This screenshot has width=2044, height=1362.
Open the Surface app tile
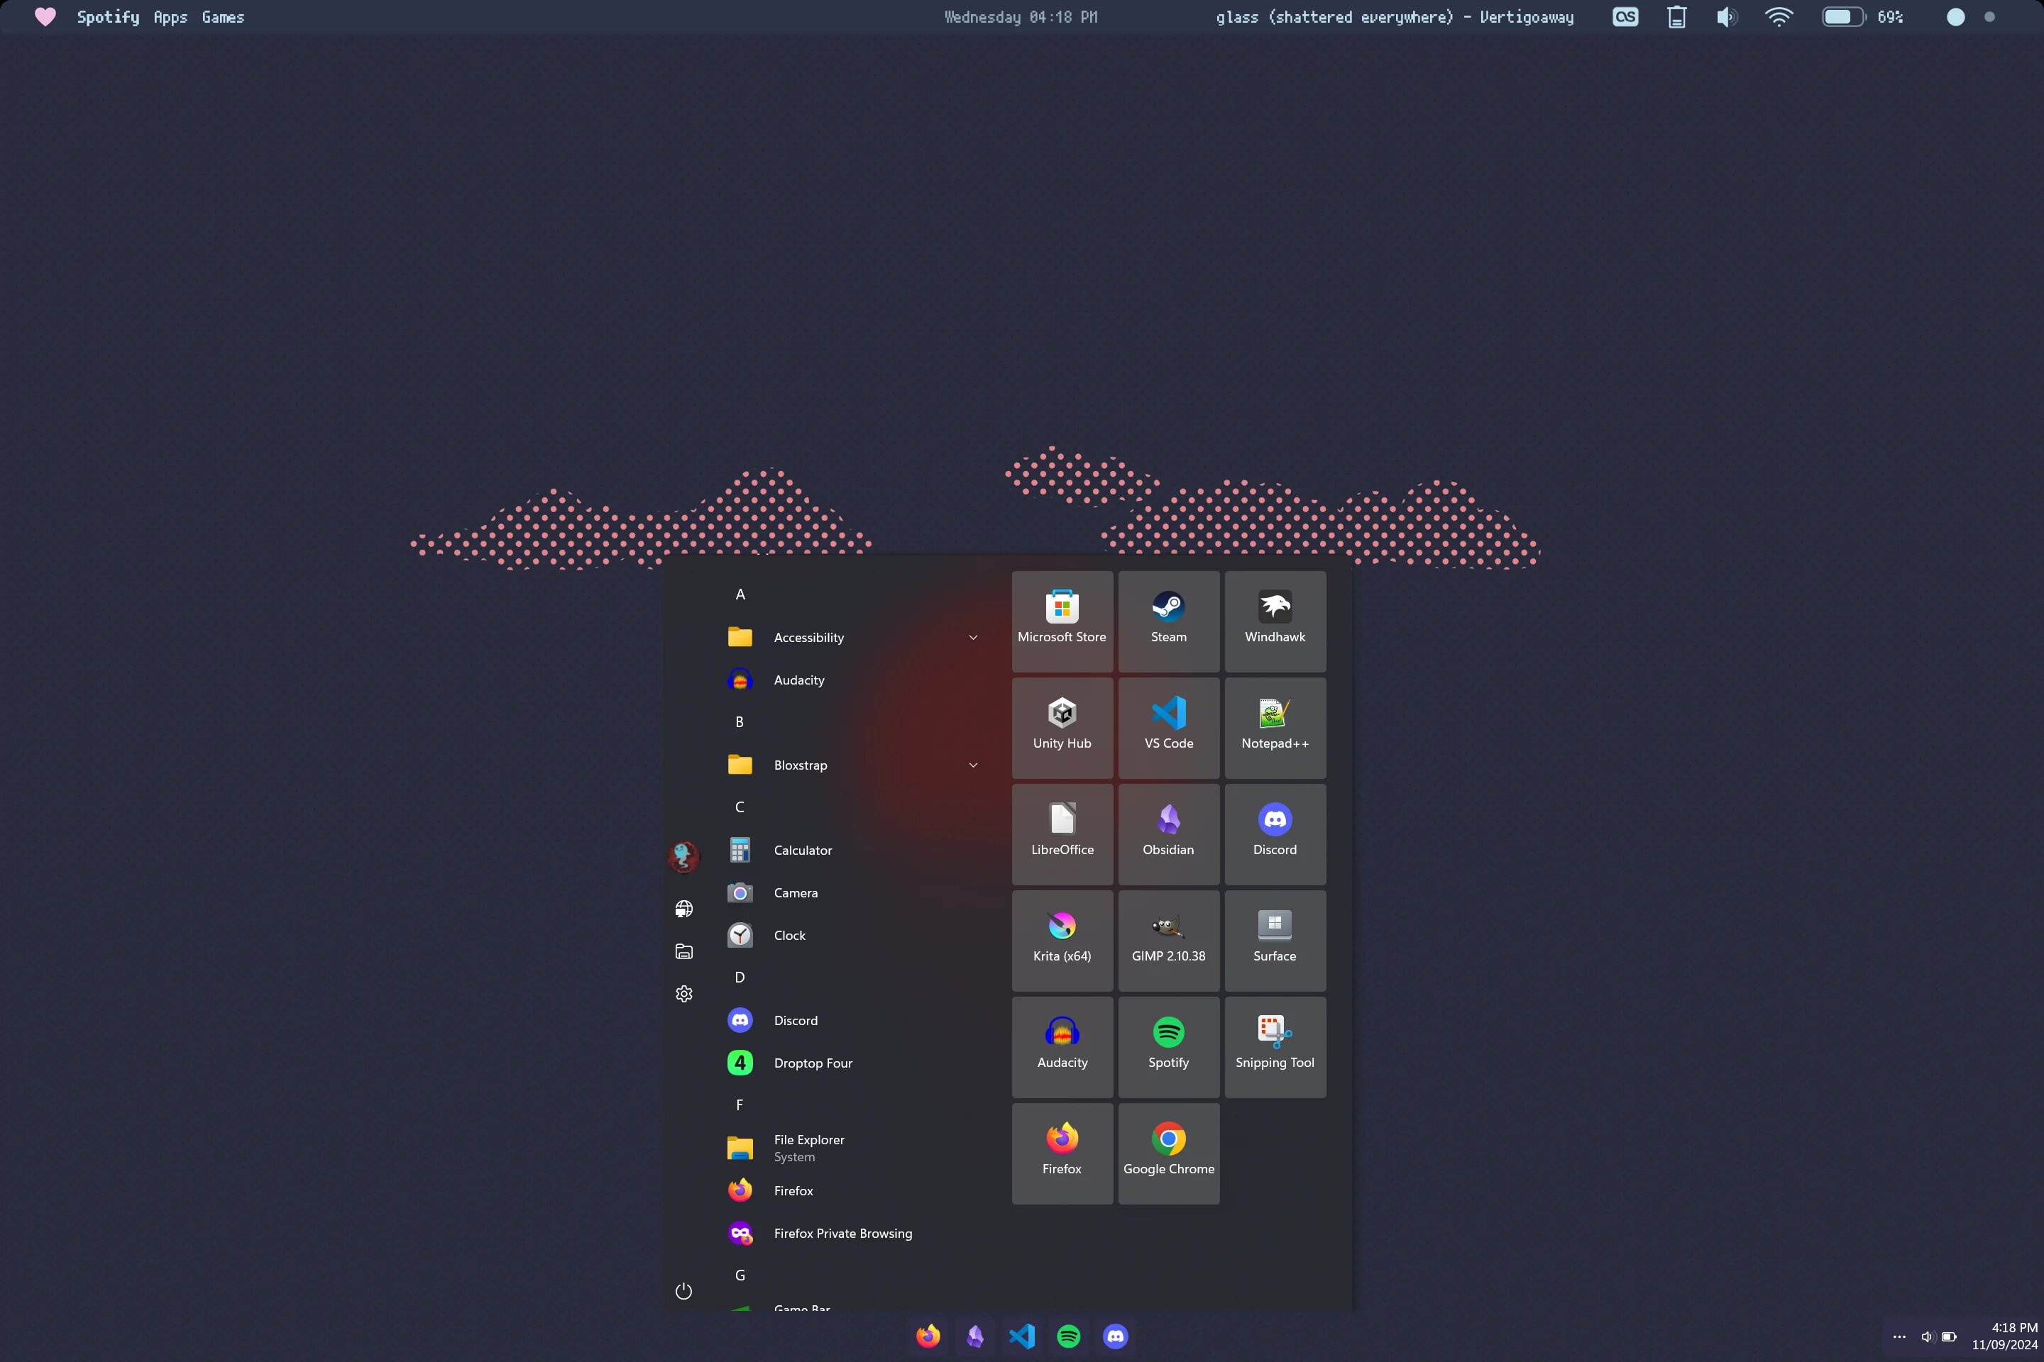click(x=1275, y=941)
